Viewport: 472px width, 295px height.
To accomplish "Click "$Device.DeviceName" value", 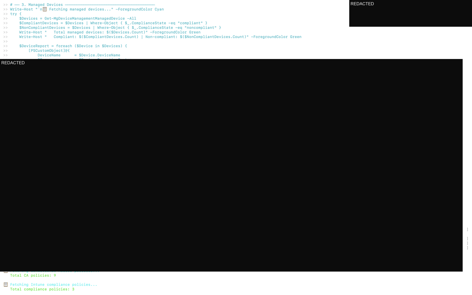I will (x=99, y=55).
